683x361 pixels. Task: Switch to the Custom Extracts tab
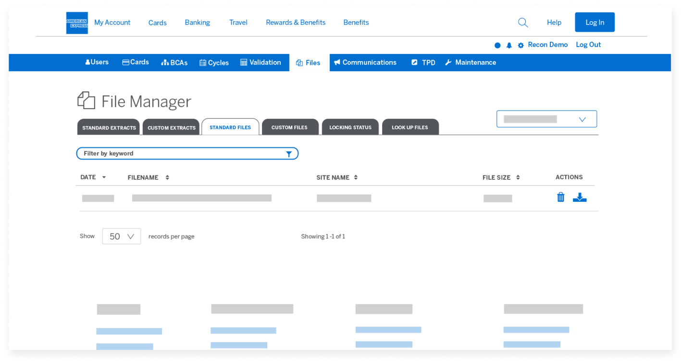click(171, 127)
